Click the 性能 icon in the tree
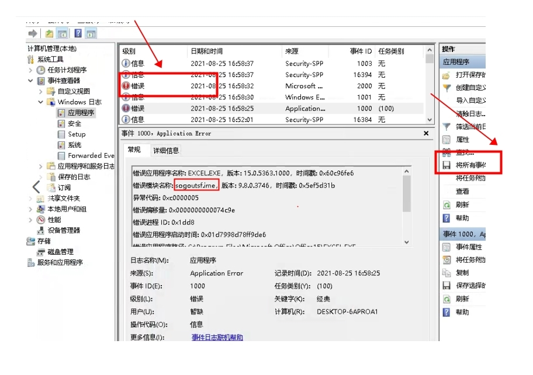The width and height of the screenshot is (533, 375). click(x=41, y=220)
